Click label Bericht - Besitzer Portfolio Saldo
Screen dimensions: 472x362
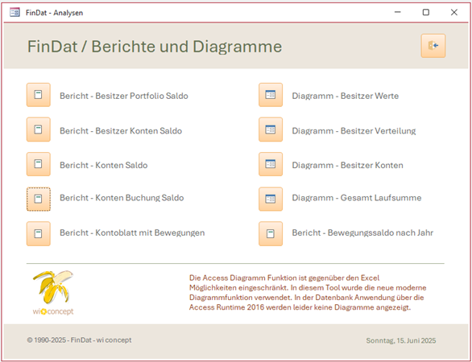coord(124,96)
